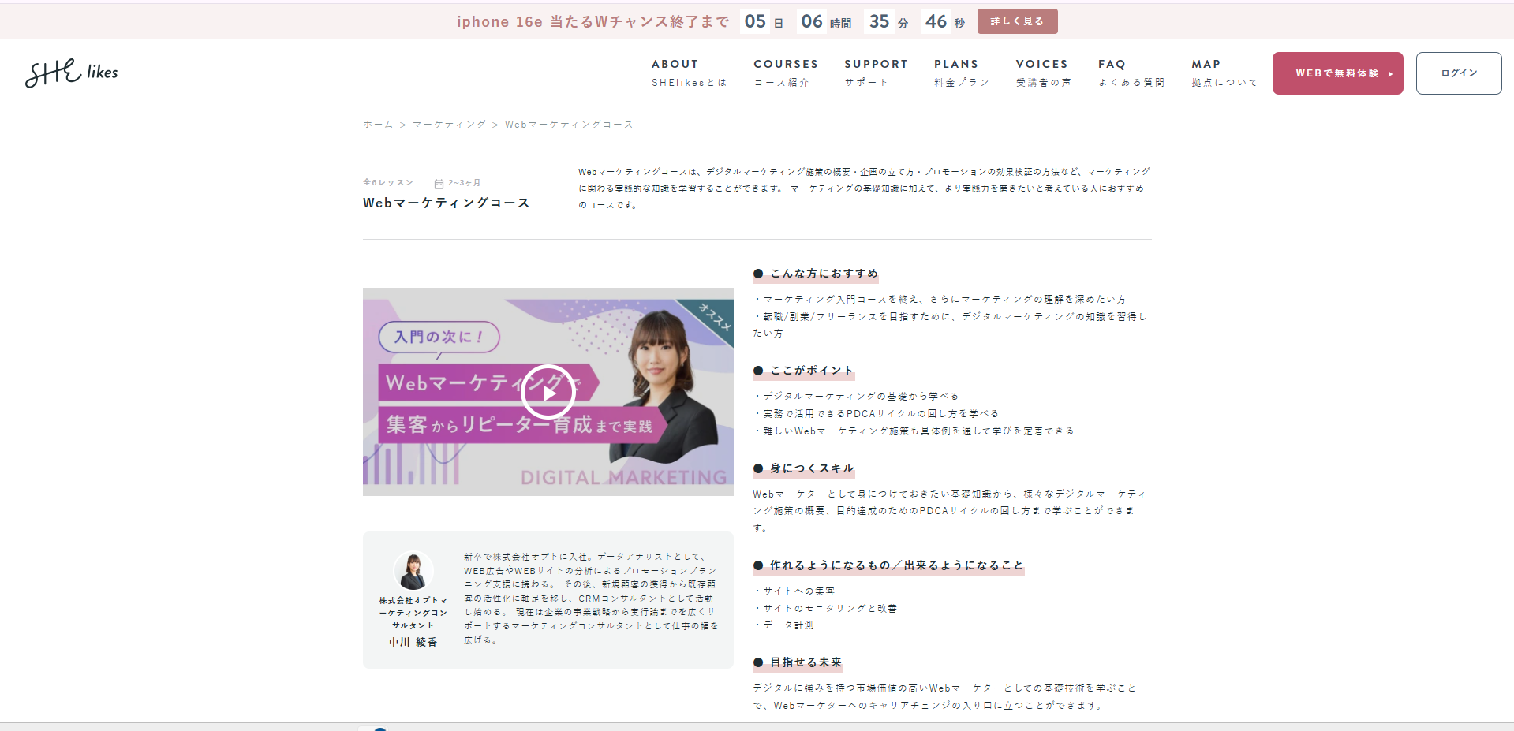The height and width of the screenshot is (731, 1514).
Task: Open the SUPPORT menu item
Action: click(876, 73)
